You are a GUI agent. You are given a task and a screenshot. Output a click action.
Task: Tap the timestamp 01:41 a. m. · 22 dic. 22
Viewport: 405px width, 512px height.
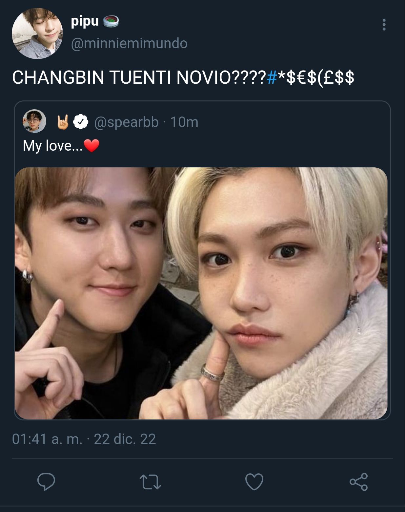click(x=84, y=439)
